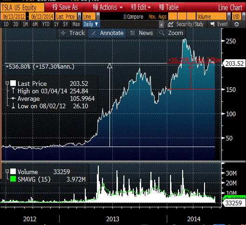
Task: Click the Annotate button label
Action: point(112,33)
